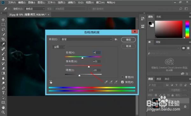191x116 pixels.
Task: Open the layer blend mode dropdown
Action: (x=159, y=90)
